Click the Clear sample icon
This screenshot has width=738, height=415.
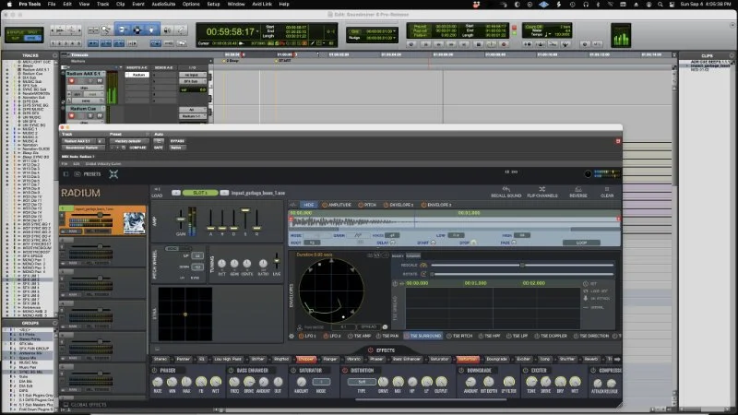(x=607, y=189)
